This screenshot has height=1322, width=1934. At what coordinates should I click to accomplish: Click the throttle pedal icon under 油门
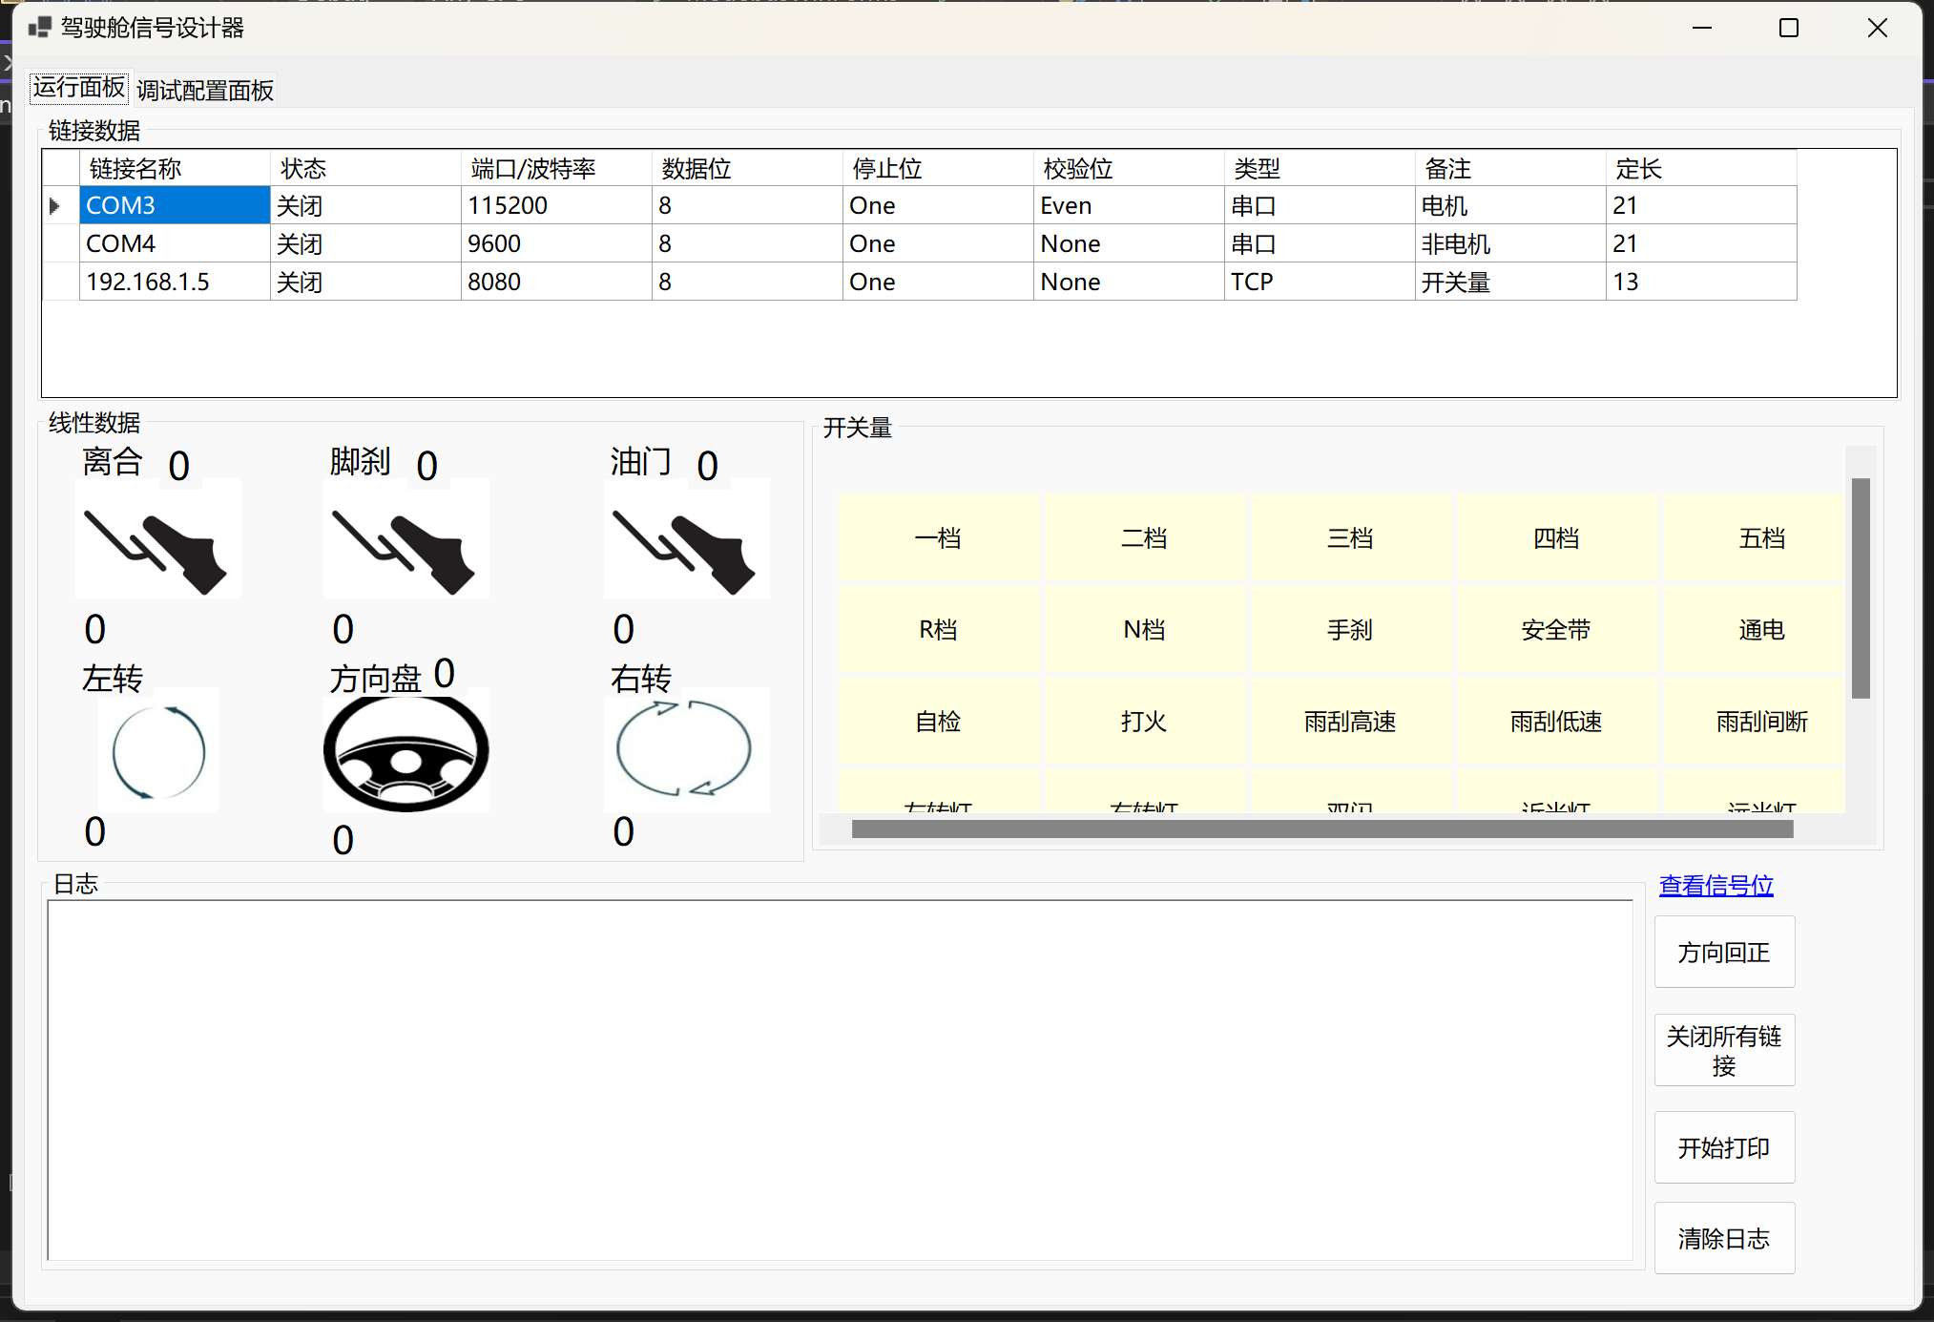click(686, 539)
